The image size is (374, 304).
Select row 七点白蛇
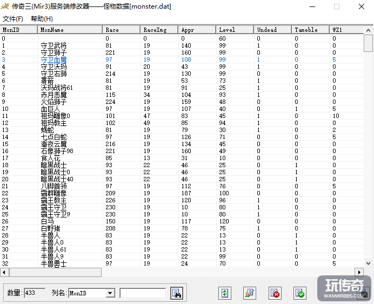click(182, 137)
